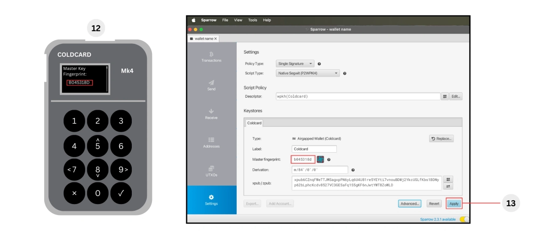Tap the 6 key on Coldcard
Viewport: 539px width, 239px height.
121,146
